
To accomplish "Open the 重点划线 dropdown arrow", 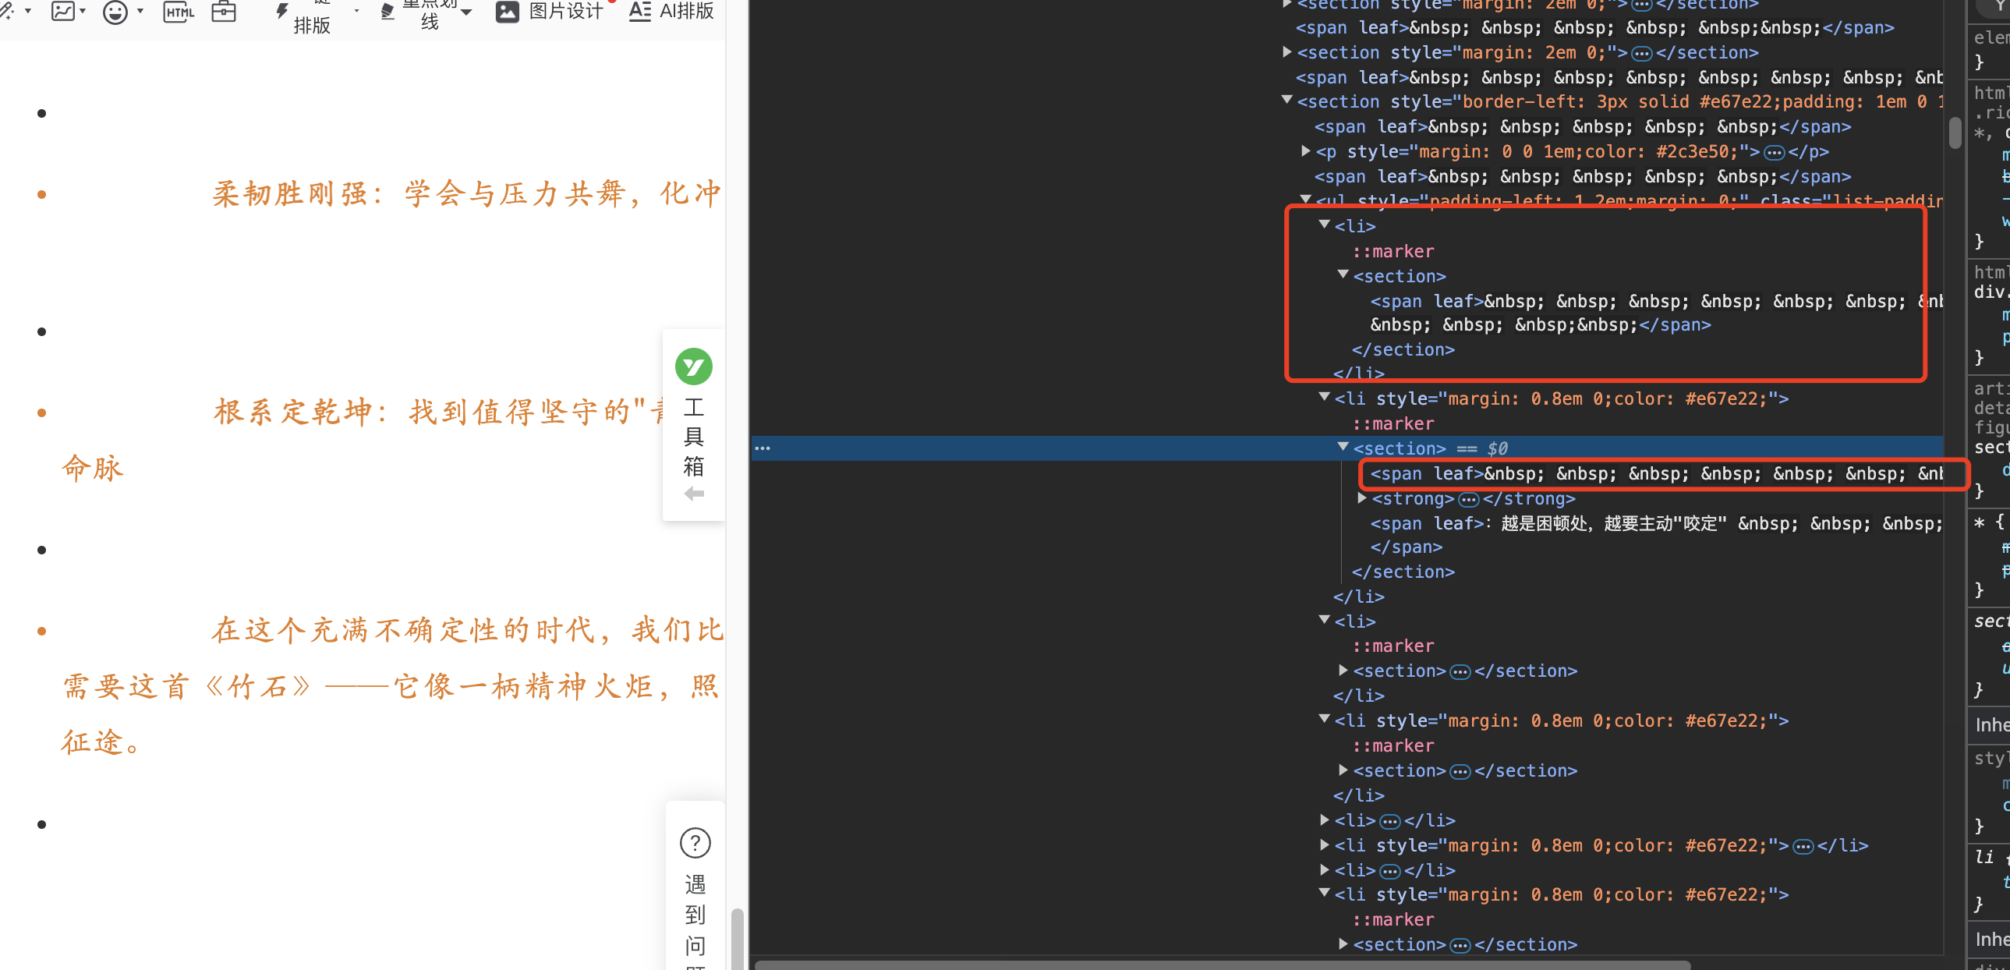I will click(466, 12).
